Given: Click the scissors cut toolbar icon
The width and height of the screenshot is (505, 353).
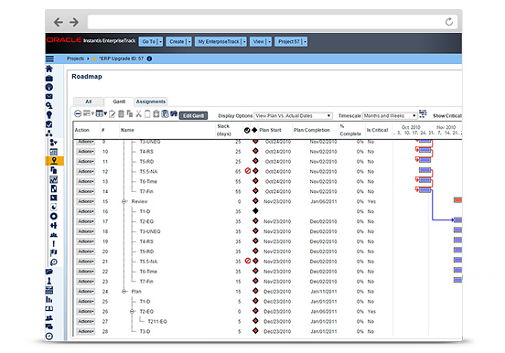Looking at the screenshot, I should click(138, 113).
